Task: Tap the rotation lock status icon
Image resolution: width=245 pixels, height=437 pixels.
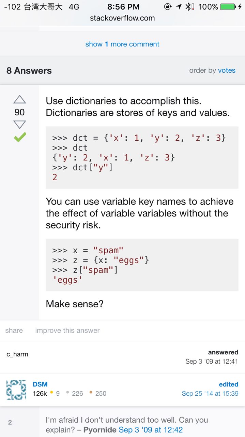Action: click(168, 6)
